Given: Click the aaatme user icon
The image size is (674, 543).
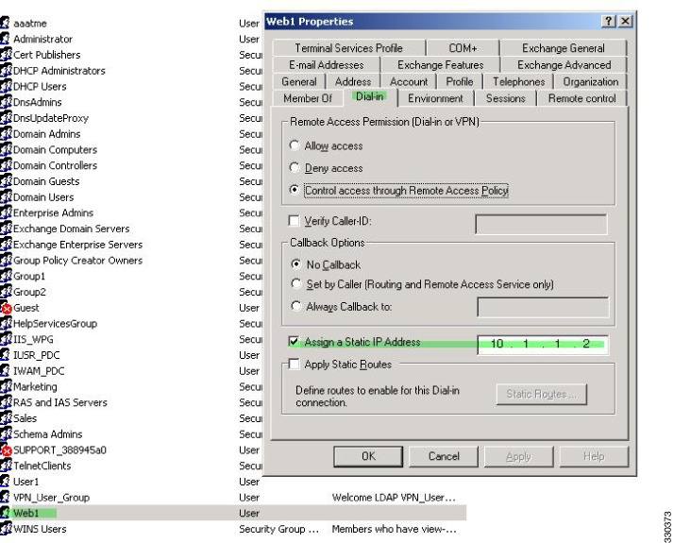Looking at the screenshot, I should (x=5, y=23).
